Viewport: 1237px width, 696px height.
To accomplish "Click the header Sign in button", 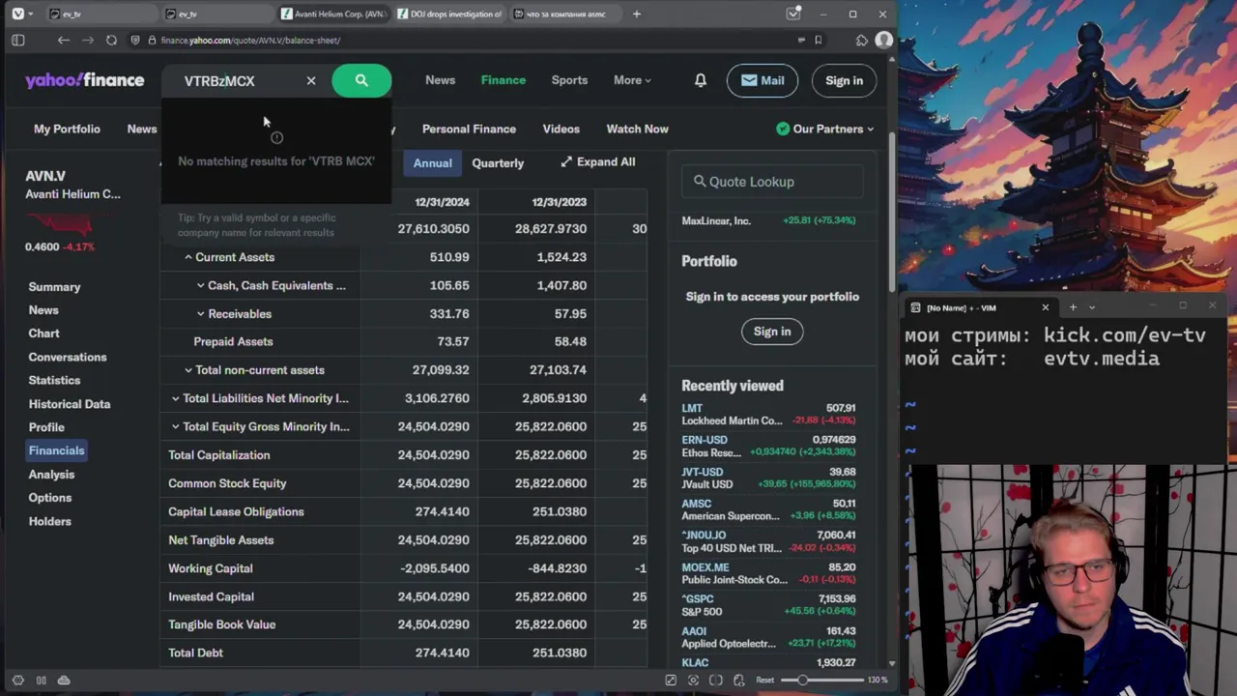I will click(844, 80).
